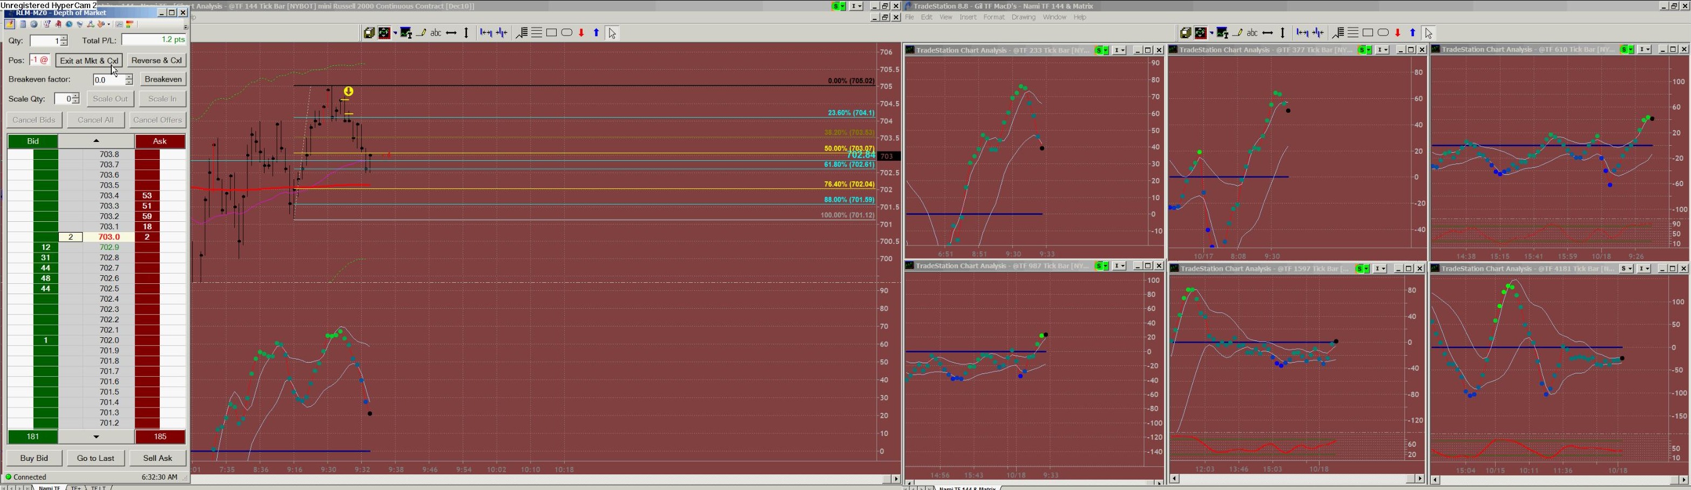This screenshot has height=490, width=1691.
Task: Click the blue up arrow tool in left toolbar
Action: 597,33
